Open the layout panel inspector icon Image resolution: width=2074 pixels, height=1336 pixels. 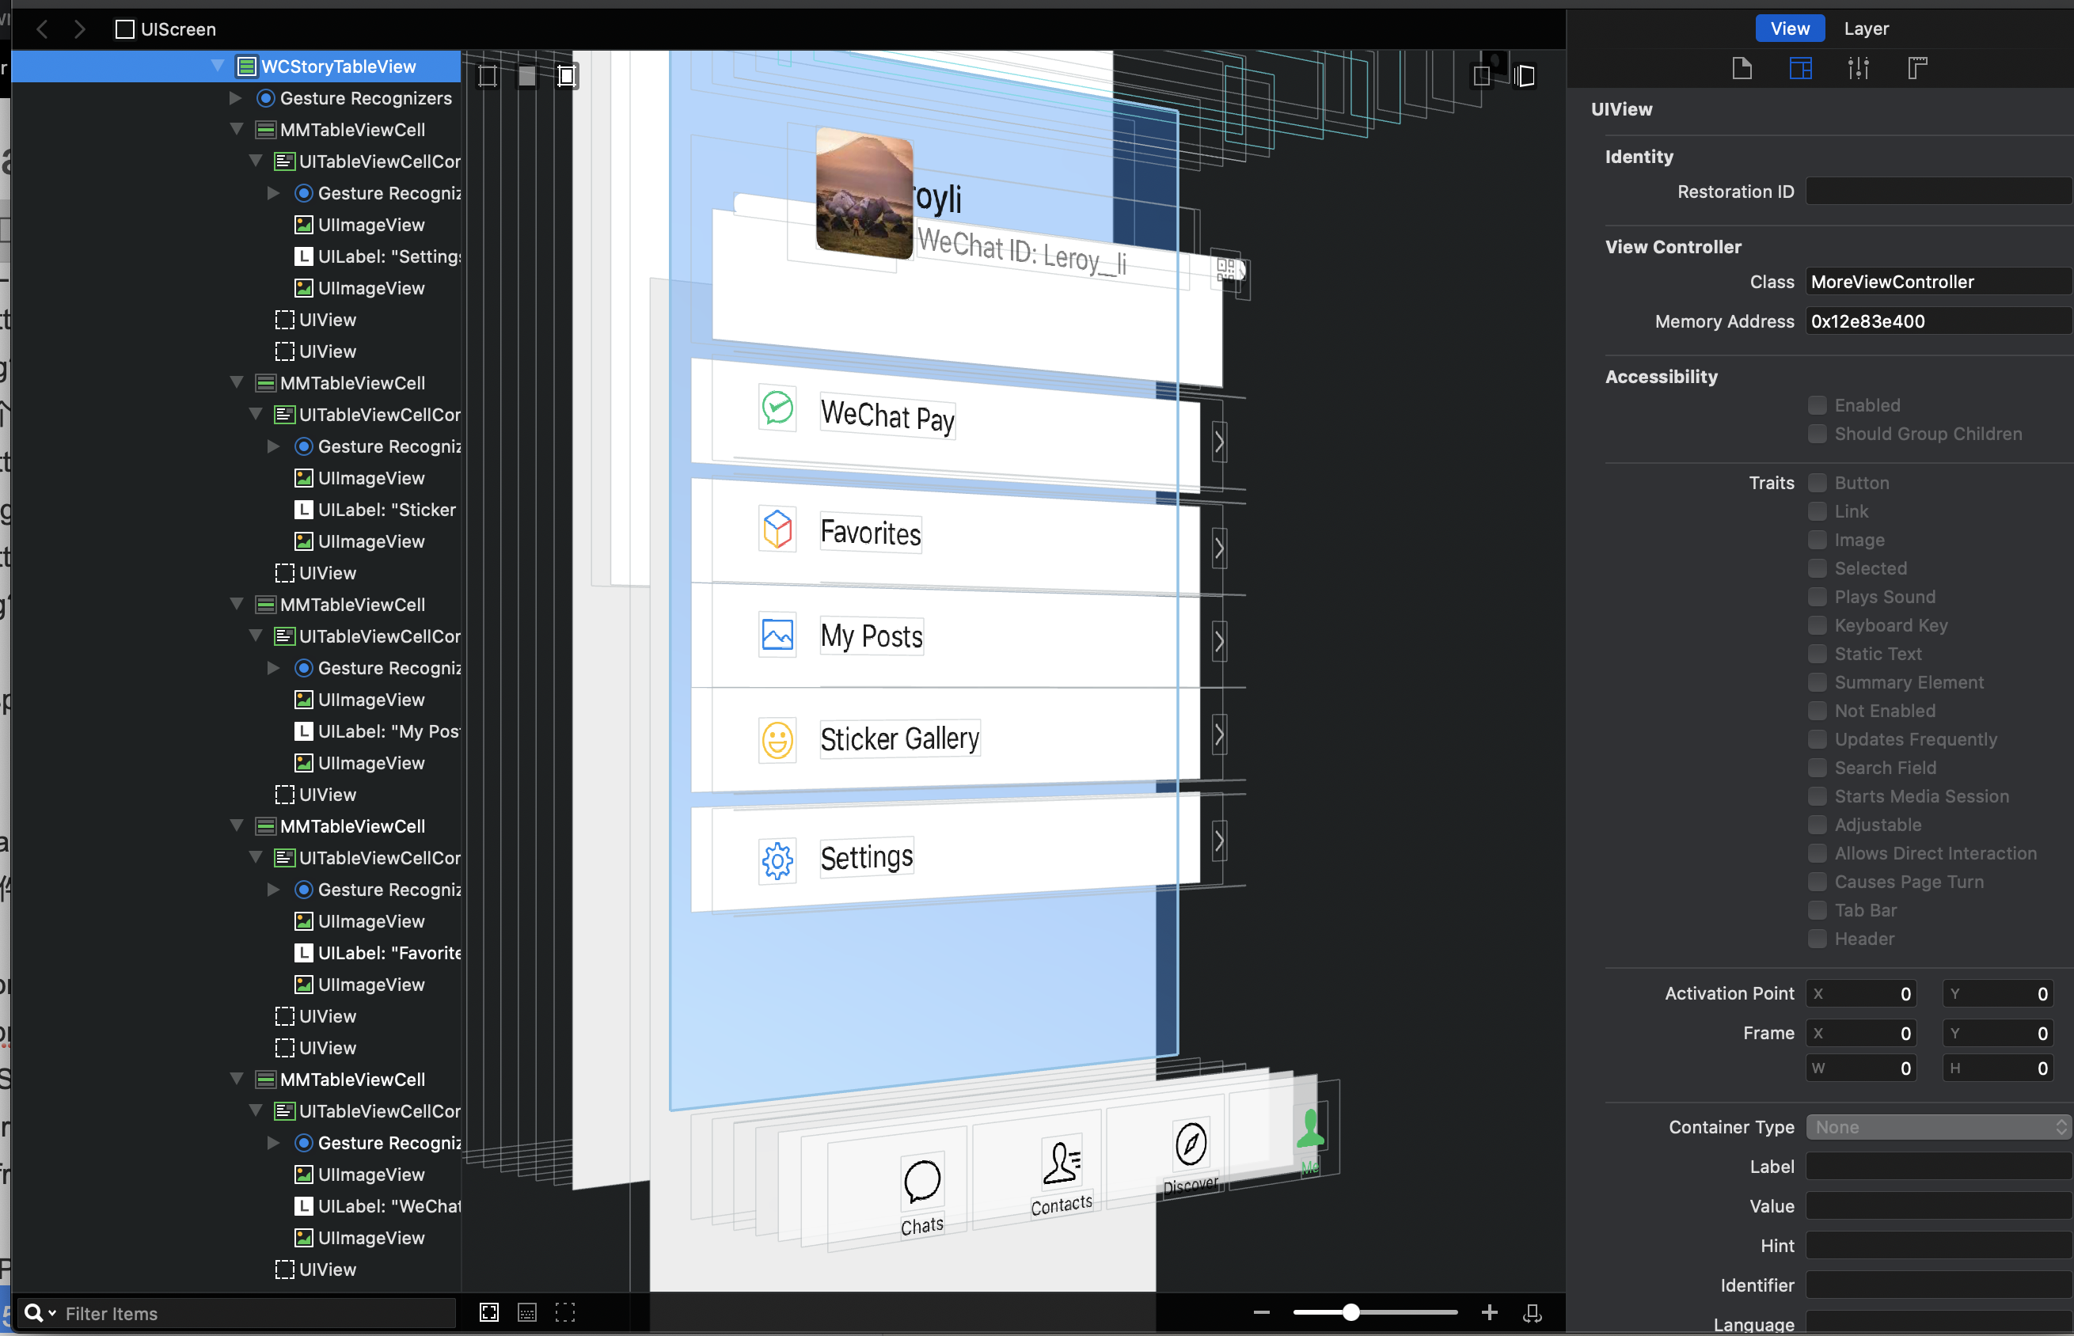[x=1801, y=67]
